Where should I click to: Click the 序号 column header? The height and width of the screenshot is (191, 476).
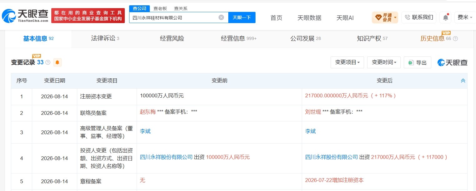click(22, 81)
